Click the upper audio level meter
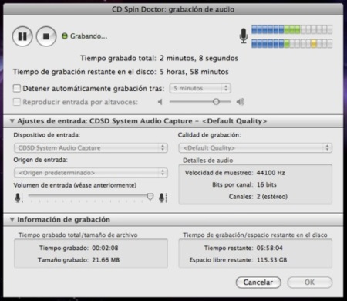347x301 pixels. point(291,29)
